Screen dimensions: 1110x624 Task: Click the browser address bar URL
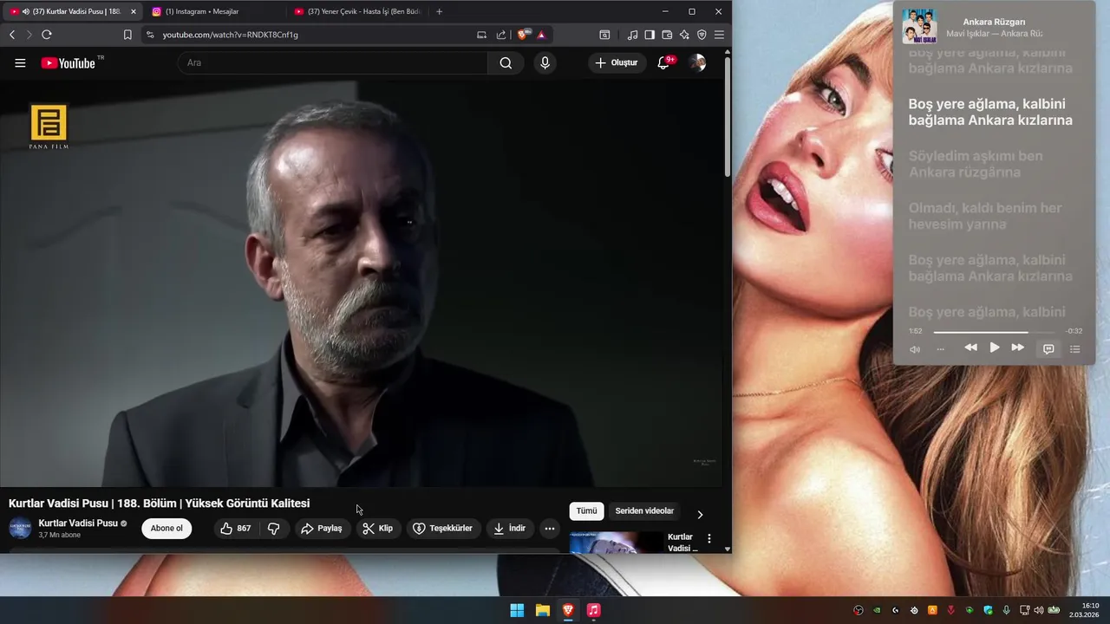230,35
